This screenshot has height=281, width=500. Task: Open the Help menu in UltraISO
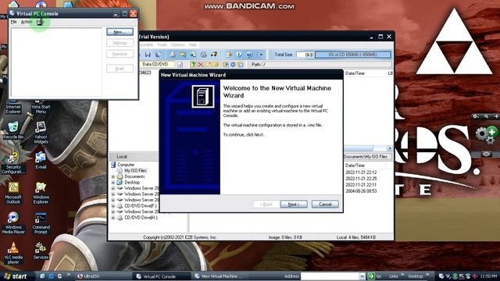click(193, 45)
